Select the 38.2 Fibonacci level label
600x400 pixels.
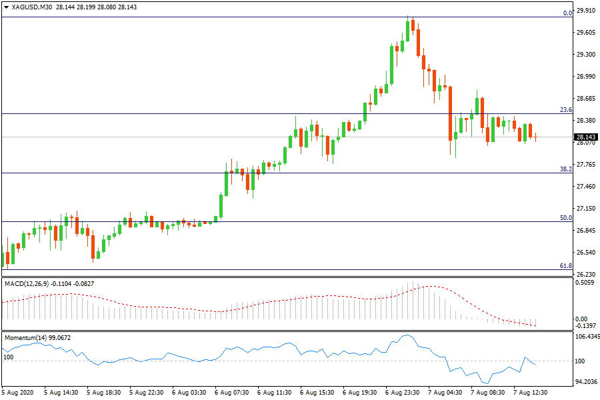(x=566, y=169)
